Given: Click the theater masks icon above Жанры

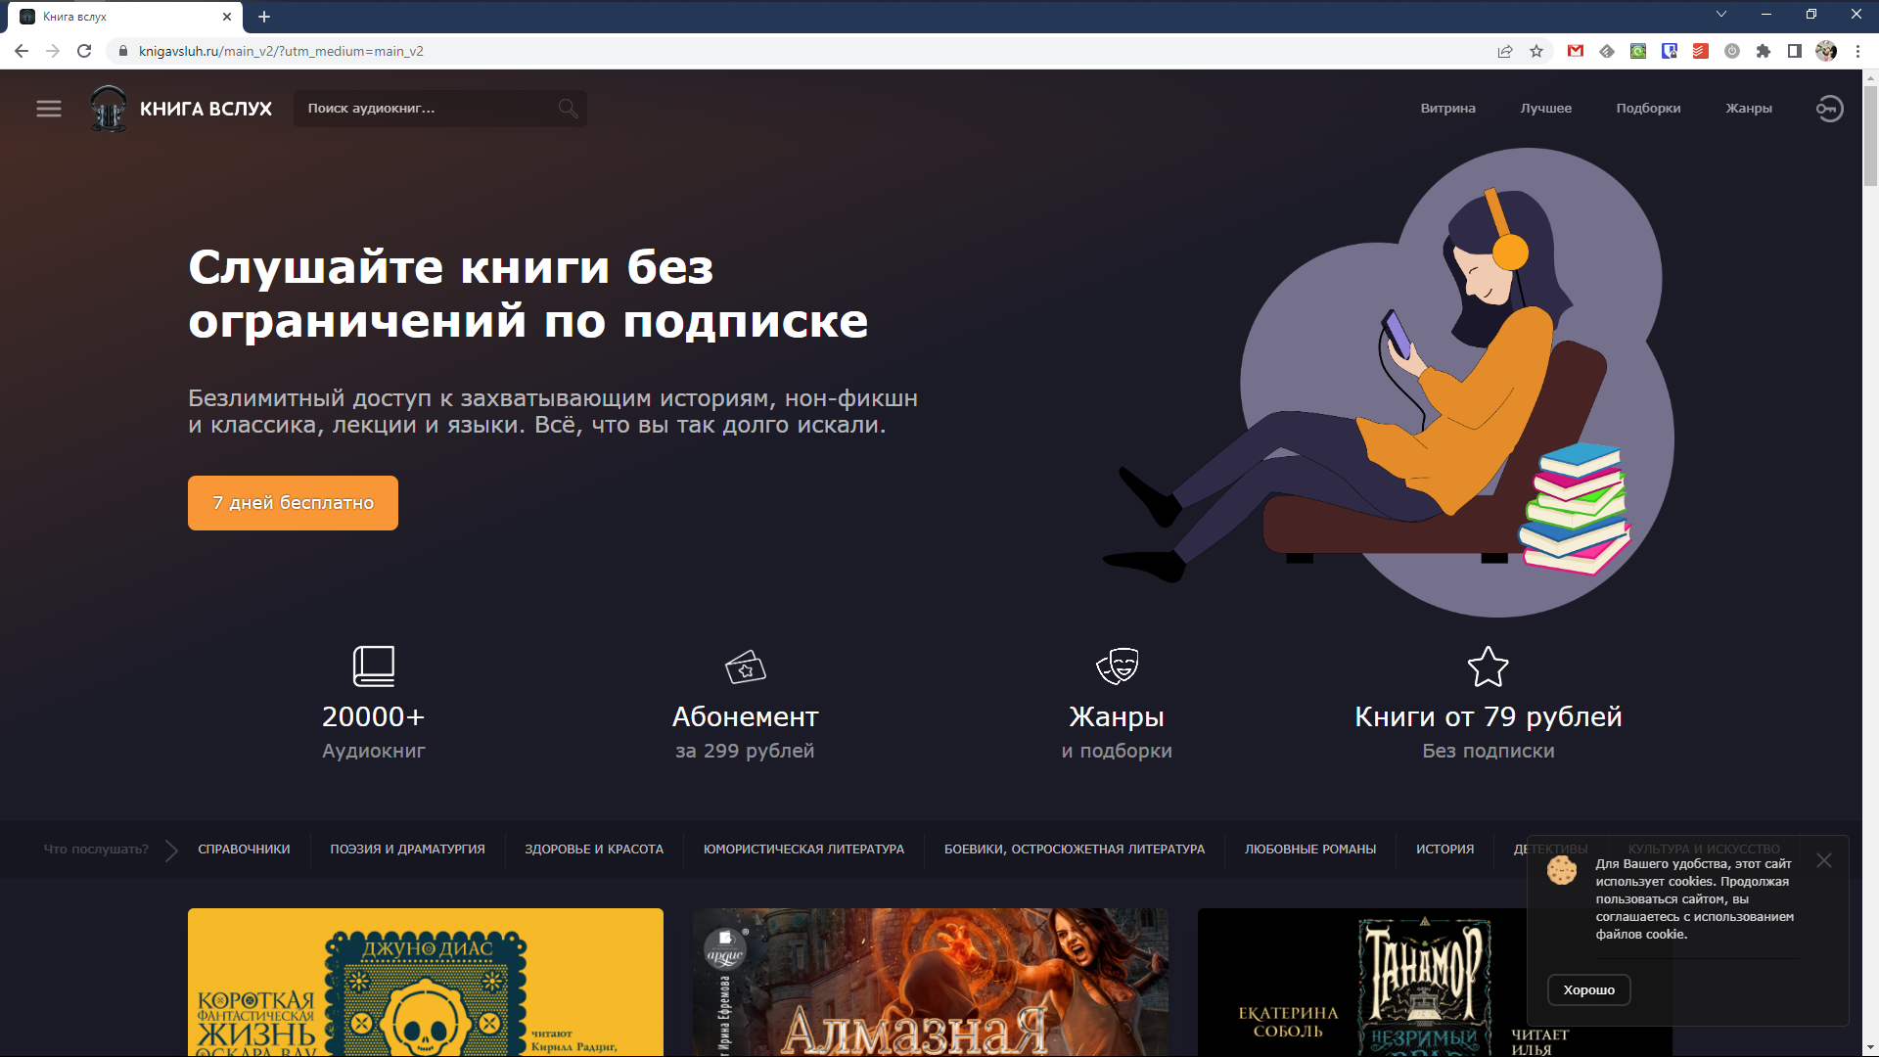Looking at the screenshot, I should pos(1117,666).
